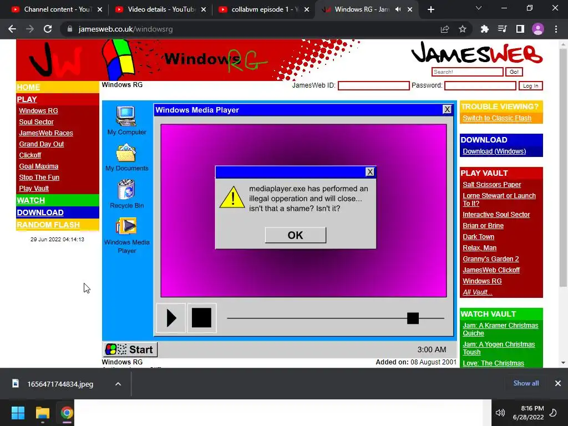Click the address bar URL field
Screen dimensions: 568x426
coord(250,29)
